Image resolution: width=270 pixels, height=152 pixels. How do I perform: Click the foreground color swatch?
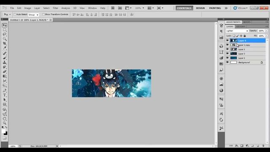[x=3, y=131]
